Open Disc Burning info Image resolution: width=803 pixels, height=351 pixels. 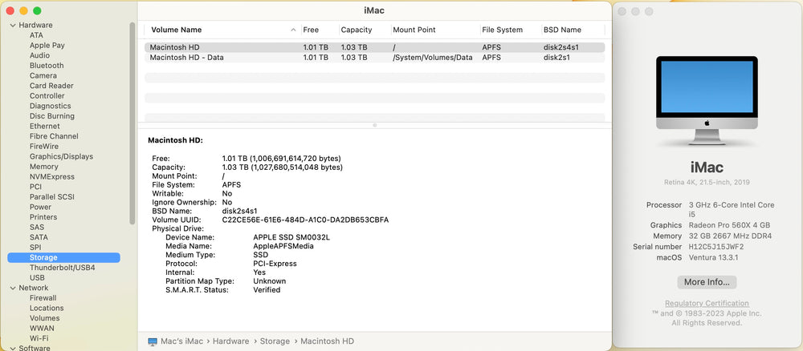[51, 116]
